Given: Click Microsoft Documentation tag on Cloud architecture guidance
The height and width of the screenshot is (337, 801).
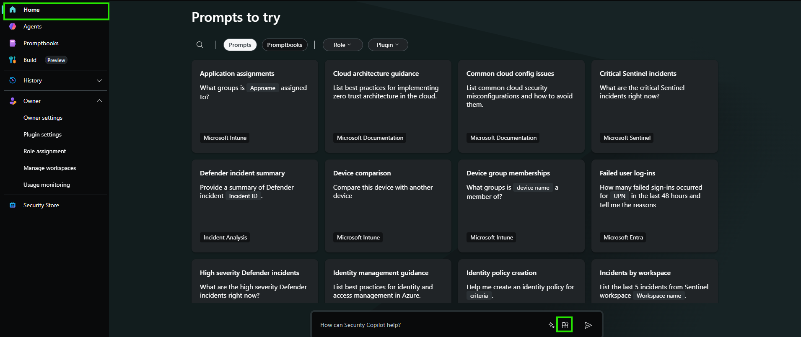Looking at the screenshot, I should coord(370,138).
